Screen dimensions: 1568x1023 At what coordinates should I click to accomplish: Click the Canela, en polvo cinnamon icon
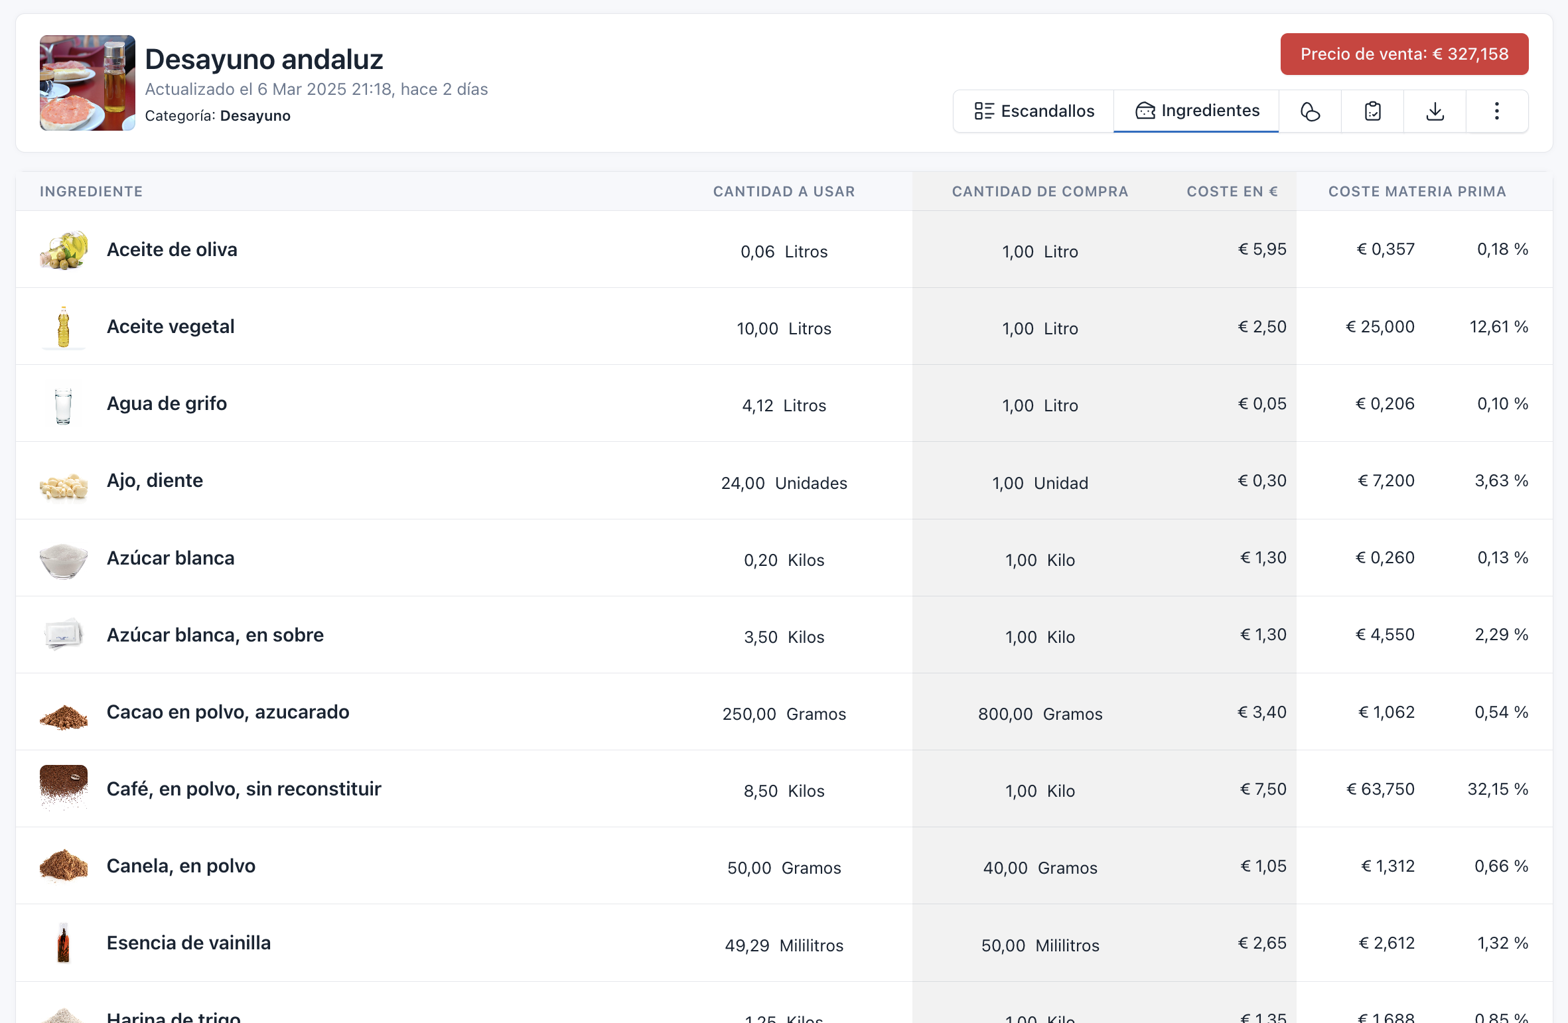(64, 866)
